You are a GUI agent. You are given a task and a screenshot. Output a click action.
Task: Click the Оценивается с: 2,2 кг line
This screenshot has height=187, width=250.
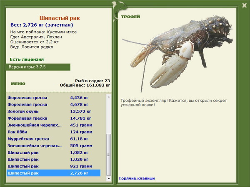(x=35, y=42)
